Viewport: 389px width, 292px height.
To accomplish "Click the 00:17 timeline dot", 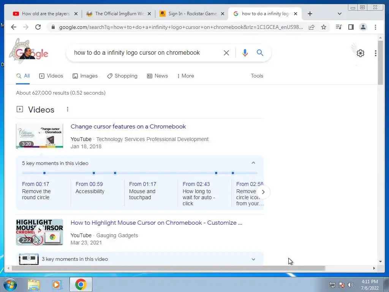I will 44,173.
